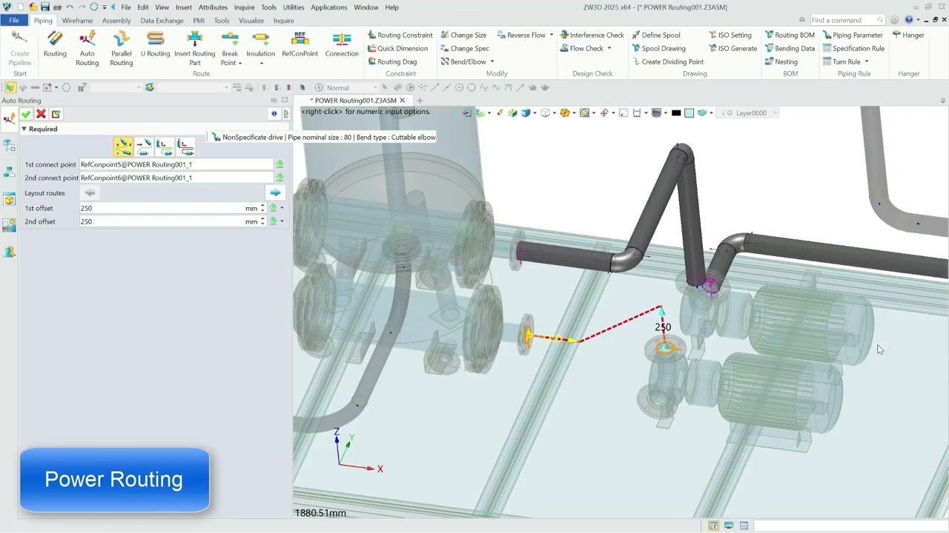Select the second routing mode icon
Viewport: 949px width, 533px height.
[144, 147]
